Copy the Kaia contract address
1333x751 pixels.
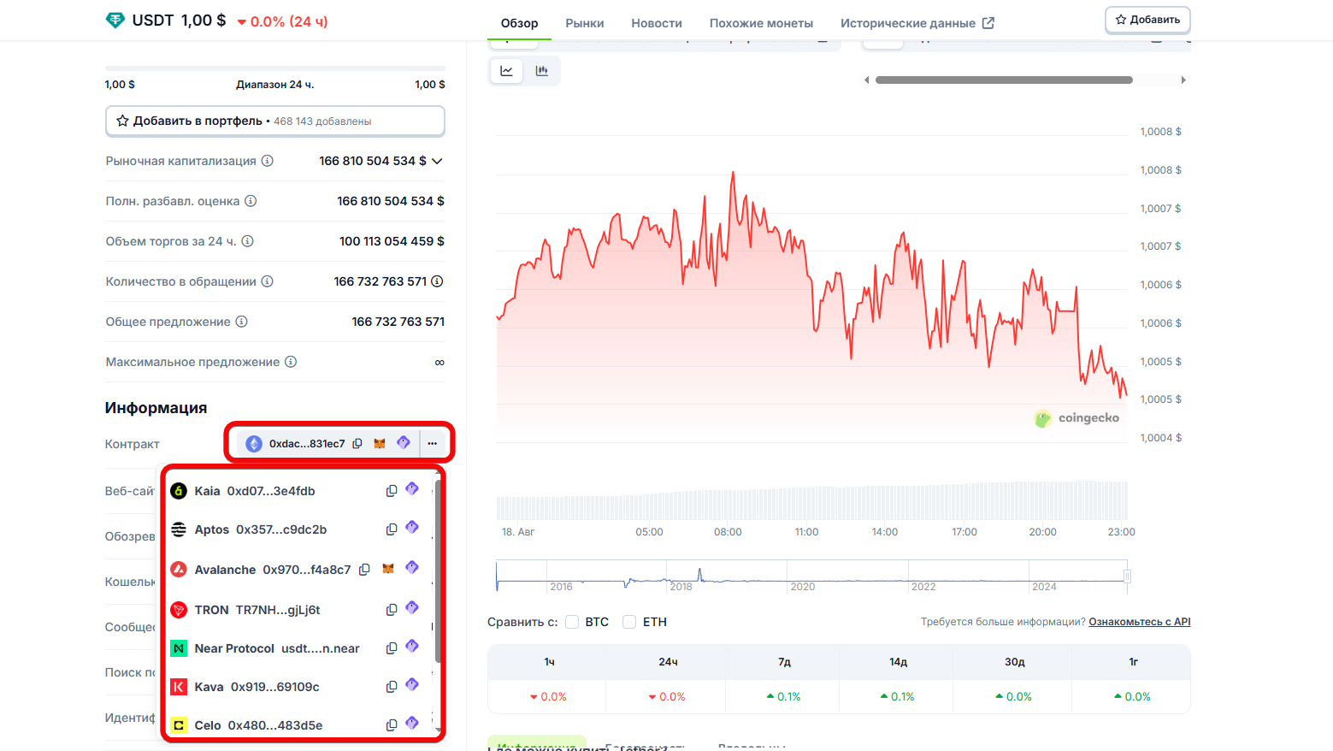click(392, 491)
